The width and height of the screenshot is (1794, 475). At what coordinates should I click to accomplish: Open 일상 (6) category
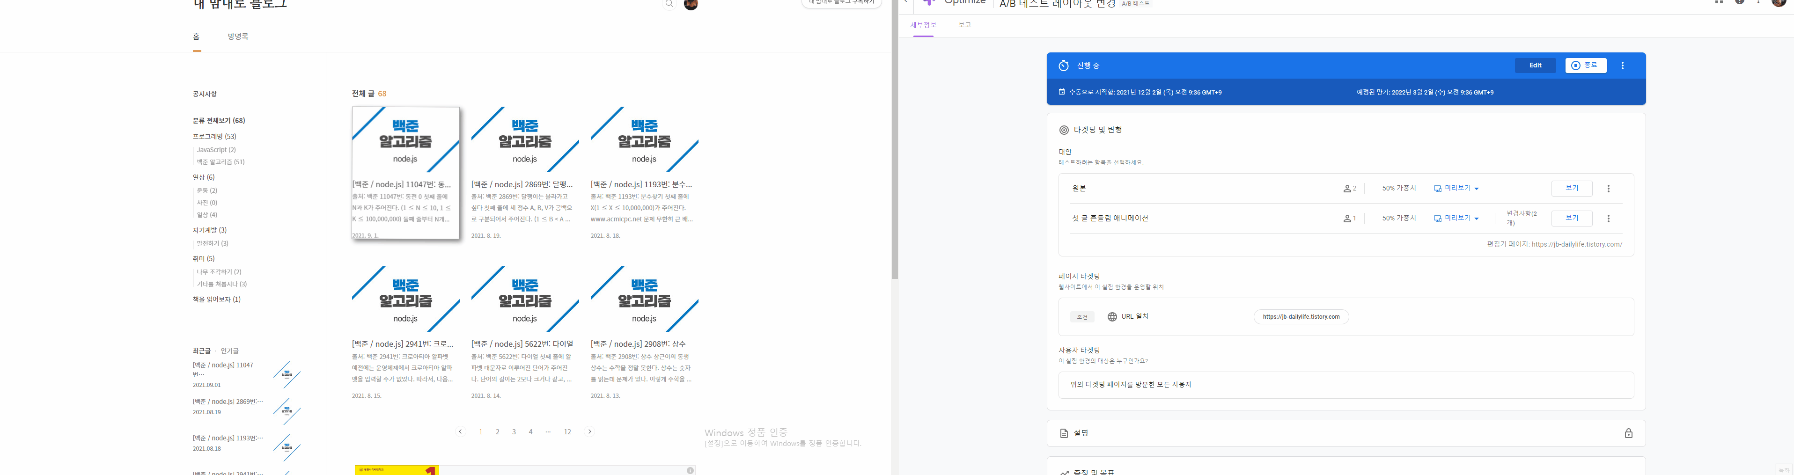[203, 178]
